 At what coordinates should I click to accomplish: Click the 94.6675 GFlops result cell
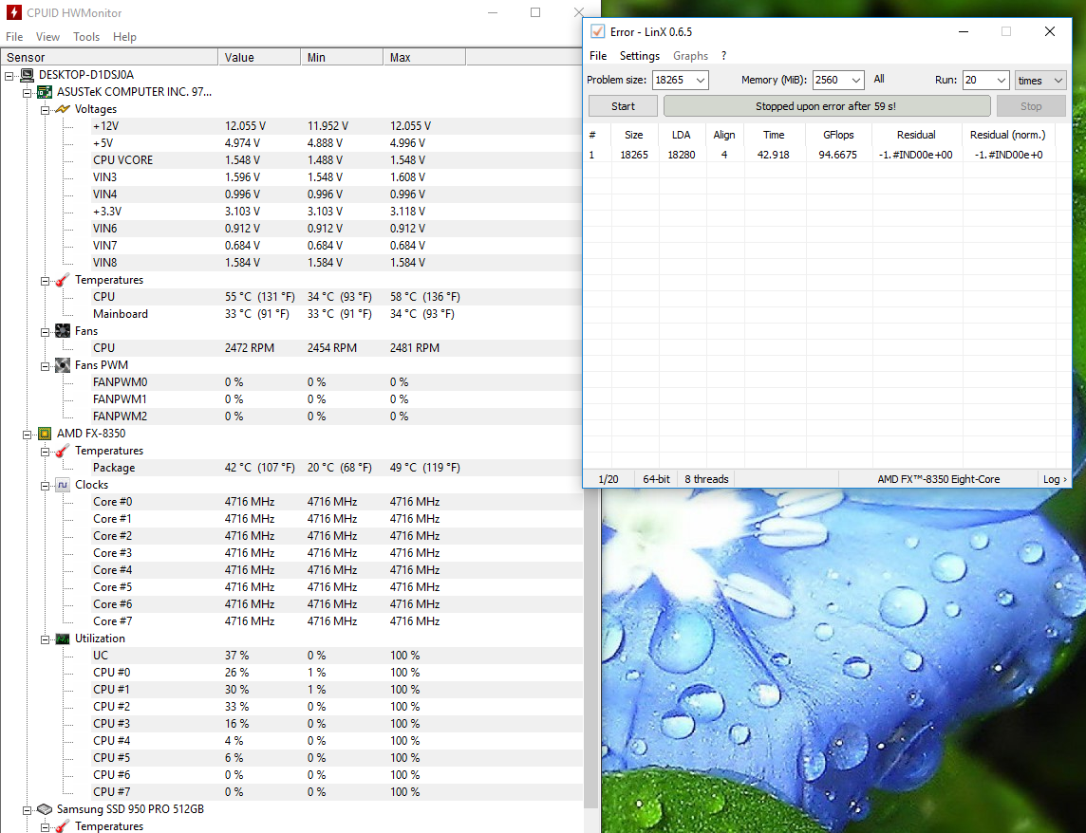[838, 155]
